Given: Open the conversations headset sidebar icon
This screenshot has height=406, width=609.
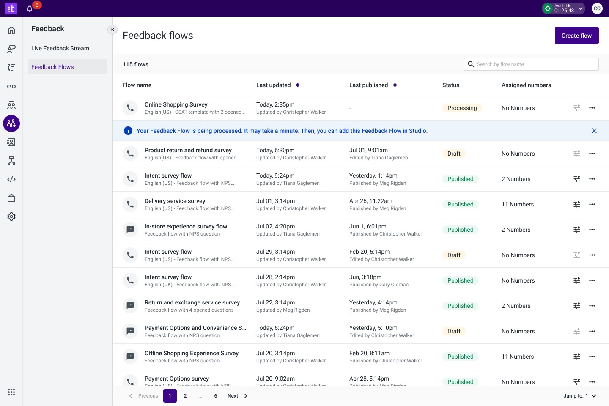Looking at the screenshot, I should point(11,49).
